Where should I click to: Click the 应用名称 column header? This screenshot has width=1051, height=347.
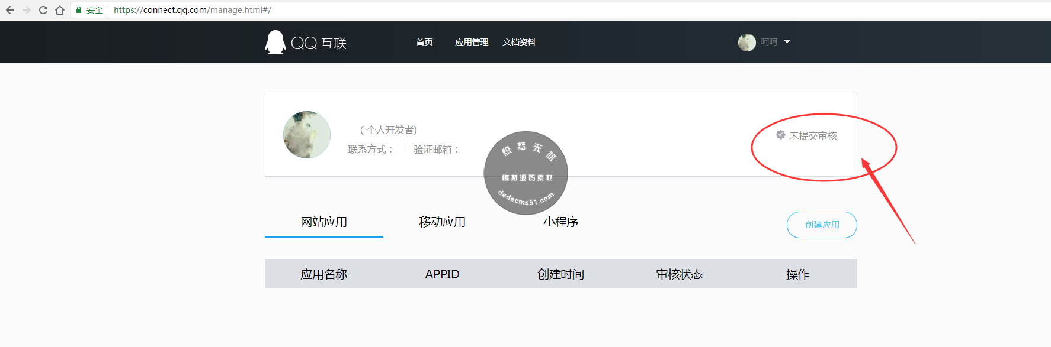pyautogui.click(x=324, y=274)
